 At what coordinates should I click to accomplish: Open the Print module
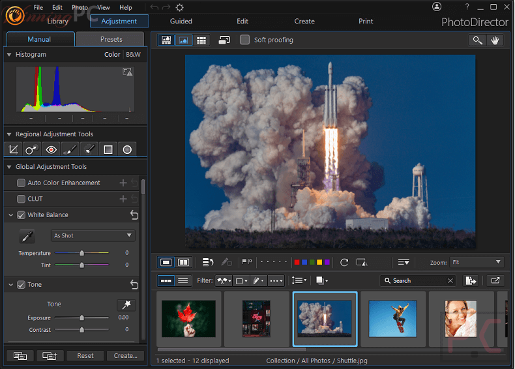pyautogui.click(x=366, y=22)
